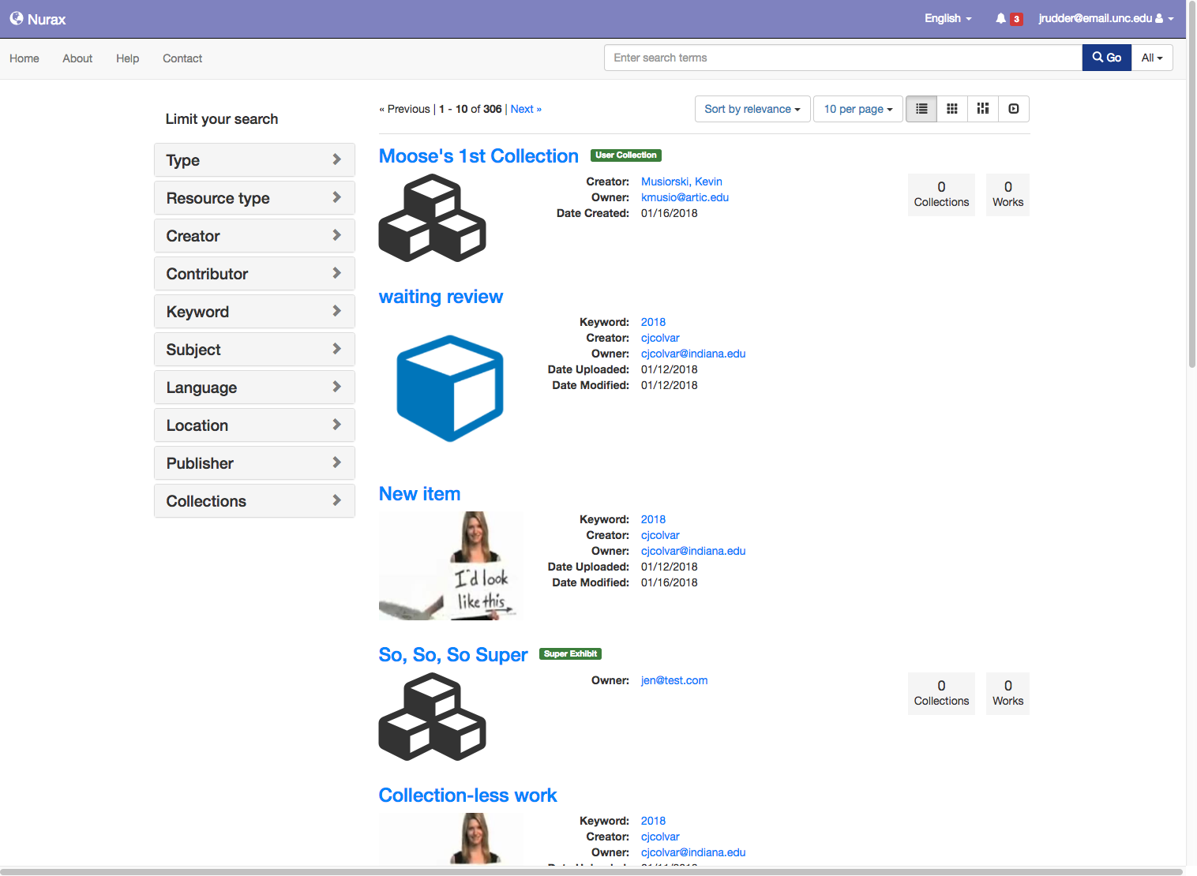
Task: Click the red 3 notification count badge
Action: click(x=1016, y=19)
